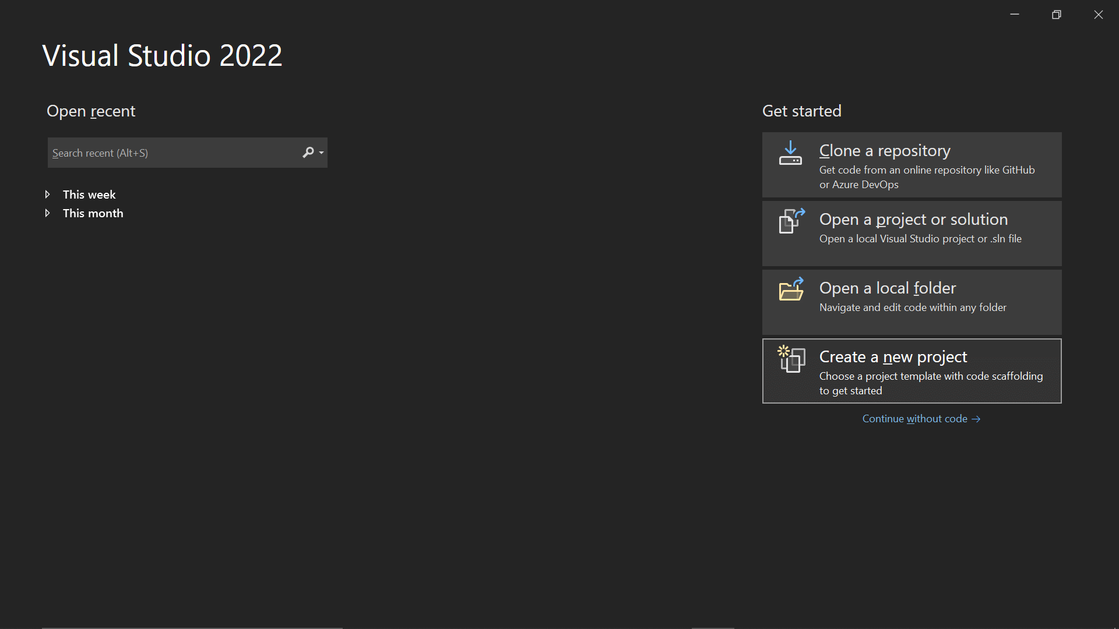Click the magnifying glass search icon

pyautogui.click(x=308, y=153)
